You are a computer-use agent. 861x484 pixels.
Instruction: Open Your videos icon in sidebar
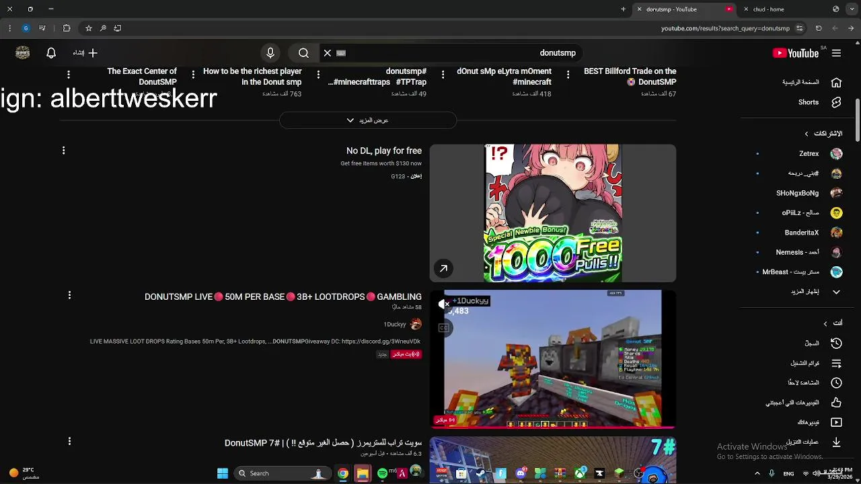[836, 422]
